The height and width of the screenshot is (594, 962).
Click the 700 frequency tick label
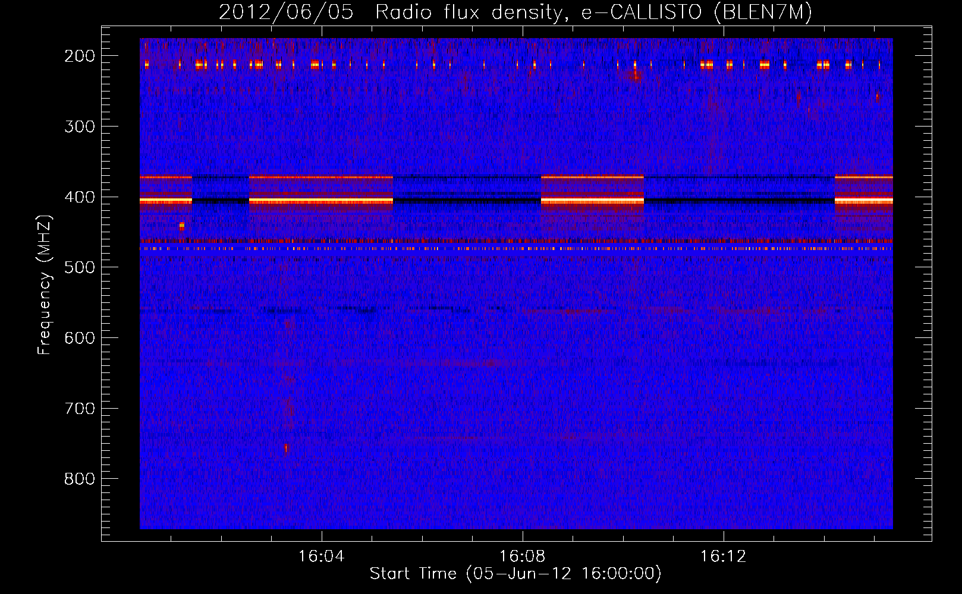tap(80, 408)
